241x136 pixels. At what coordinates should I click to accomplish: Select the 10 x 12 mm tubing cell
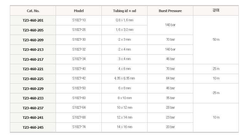point(125,107)
